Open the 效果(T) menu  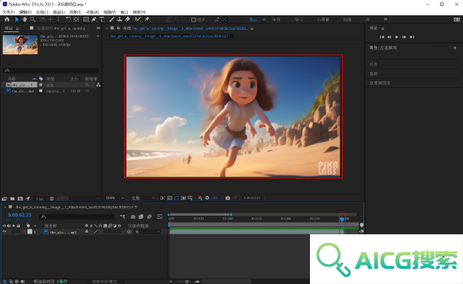point(75,12)
